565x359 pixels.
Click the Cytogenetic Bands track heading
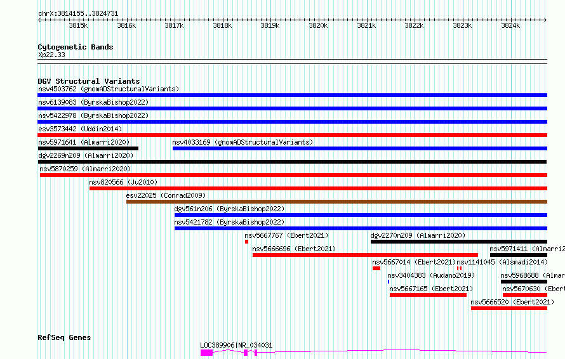coord(76,47)
